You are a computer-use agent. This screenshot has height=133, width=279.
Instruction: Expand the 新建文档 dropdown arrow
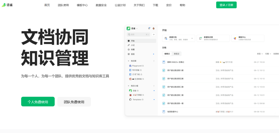(x=192, y=38)
